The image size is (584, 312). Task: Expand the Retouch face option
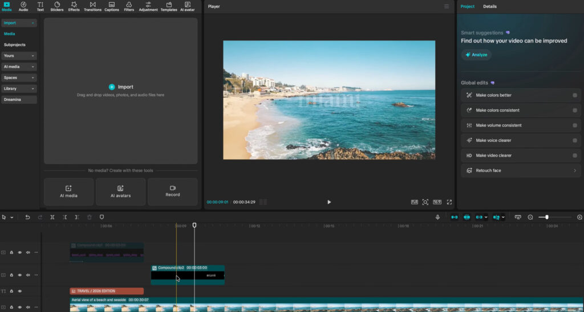[x=521, y=170]
